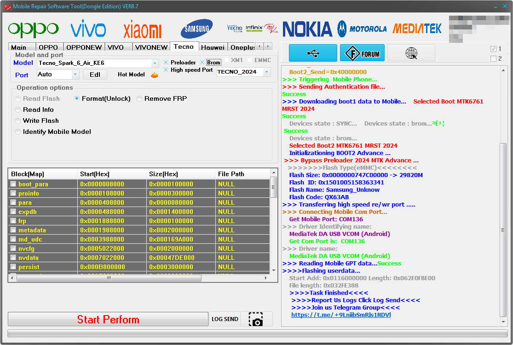The width and height of the screenshot is (513, 345).
Task: Take a screenshot with the camera icon
Action: pyautogui.click(x=256, y=319)
